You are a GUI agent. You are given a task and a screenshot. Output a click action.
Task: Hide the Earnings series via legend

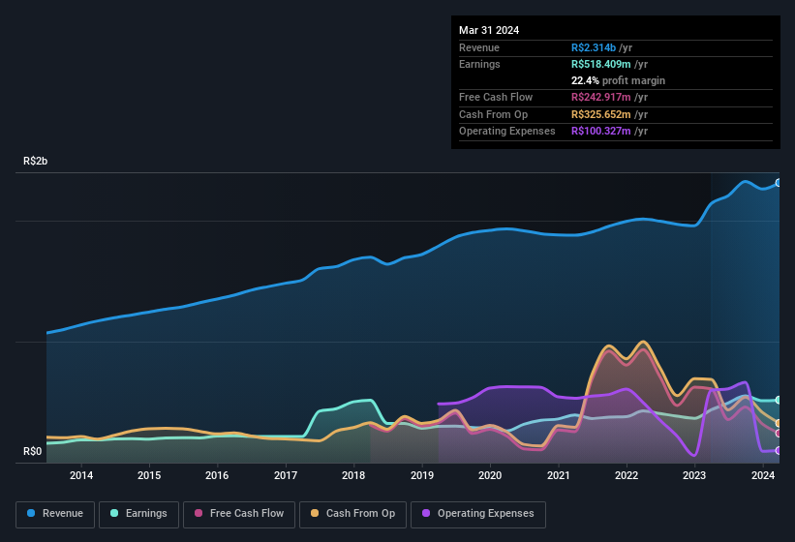coord(139,514)
